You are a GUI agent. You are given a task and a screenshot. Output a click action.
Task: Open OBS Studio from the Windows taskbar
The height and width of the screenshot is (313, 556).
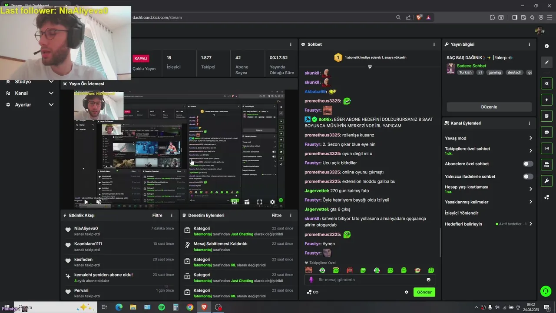pyautogui.click(x=218, y=307)
